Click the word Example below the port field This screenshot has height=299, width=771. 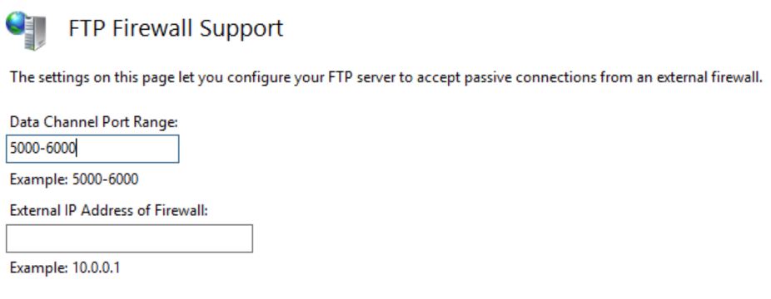(38, 180)
